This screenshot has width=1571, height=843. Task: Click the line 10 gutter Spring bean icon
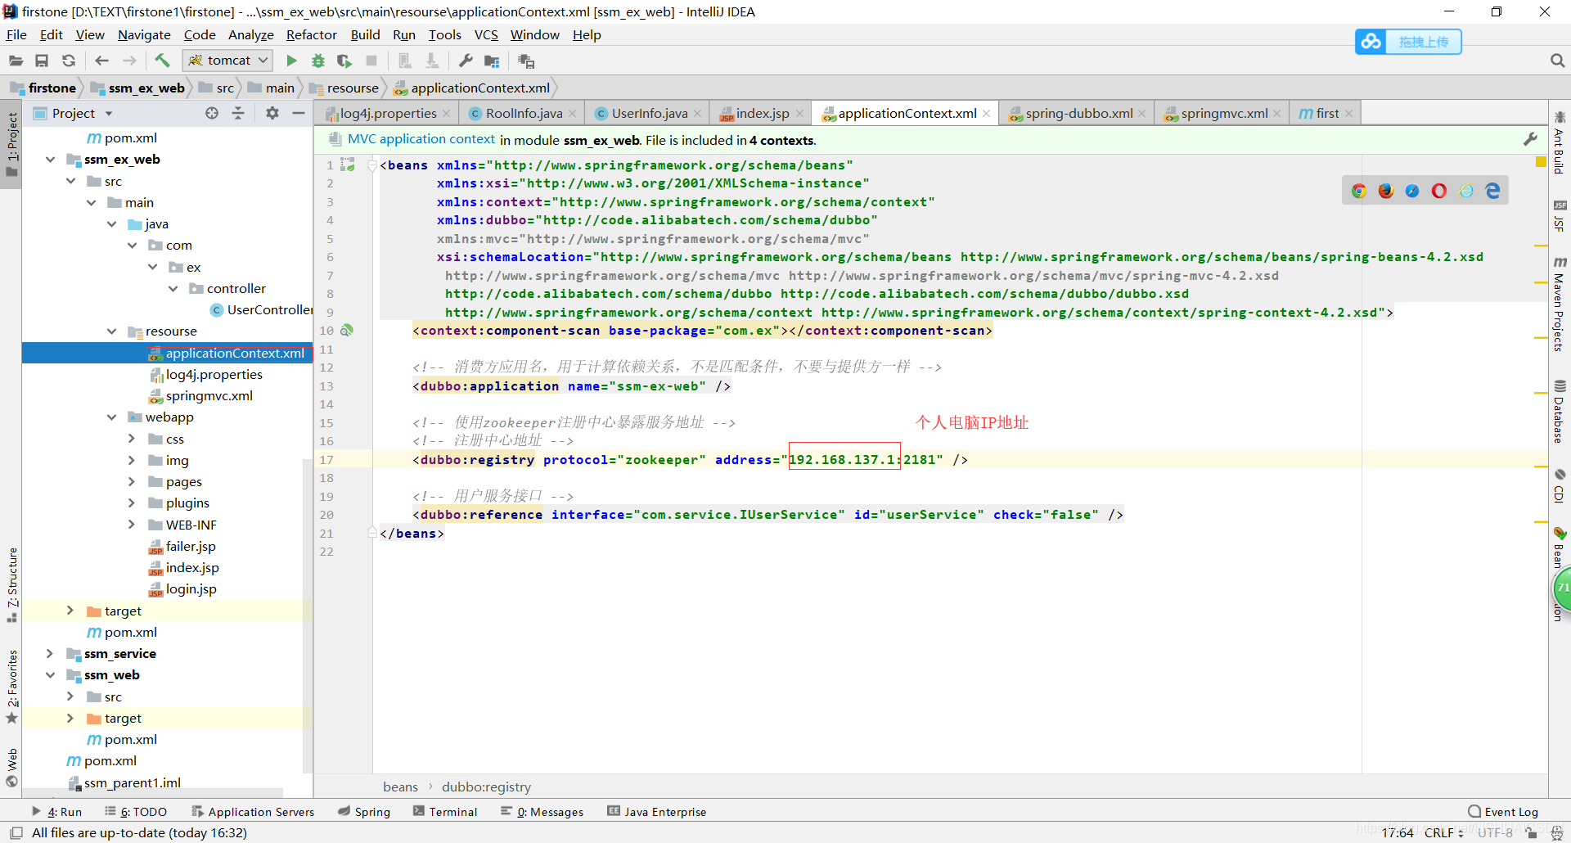tap(347, 331)
